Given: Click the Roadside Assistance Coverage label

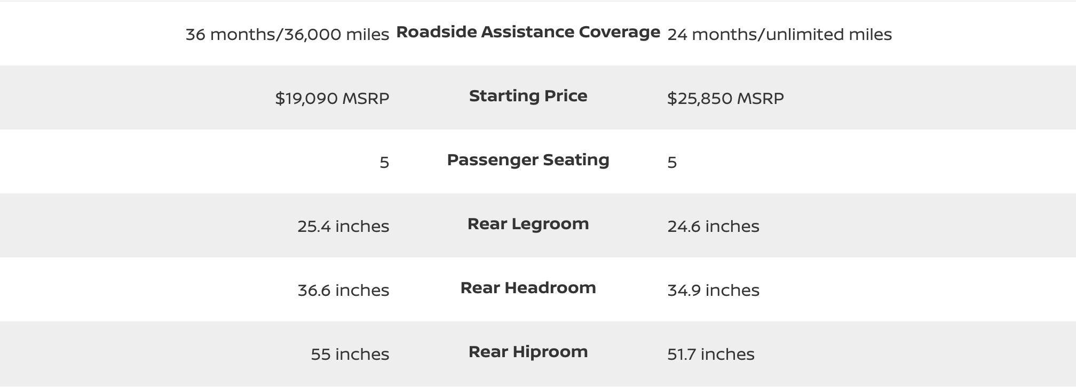Looking at the screenshot, I should pos(528,33).
